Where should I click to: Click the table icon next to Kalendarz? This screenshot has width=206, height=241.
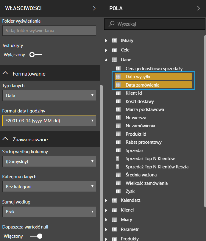[x=114, y=200]
